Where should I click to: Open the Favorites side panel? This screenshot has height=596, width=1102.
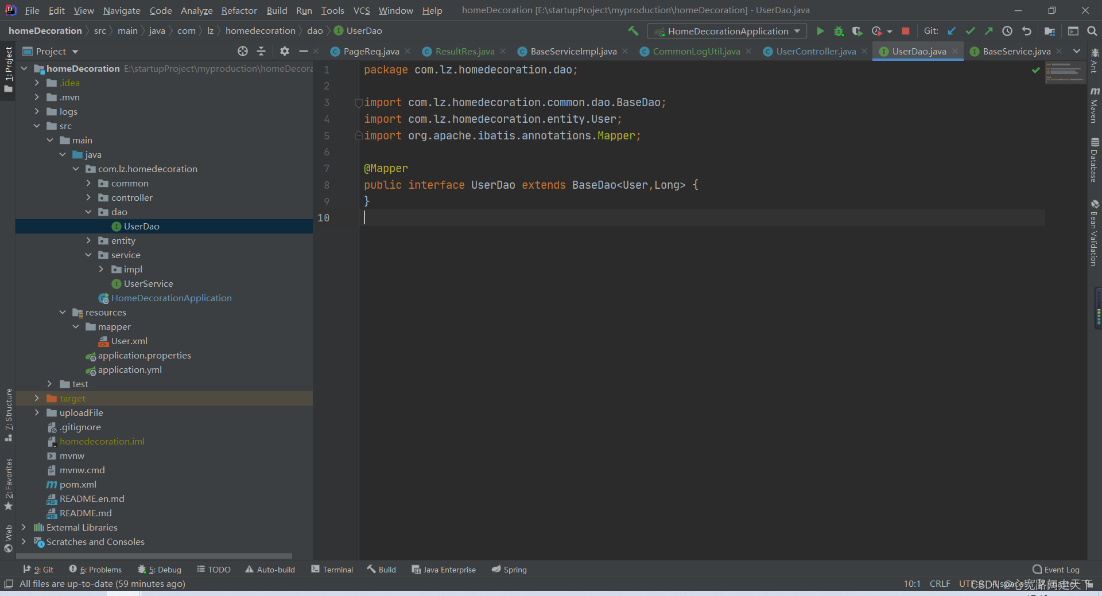click(x=8, y=484)
